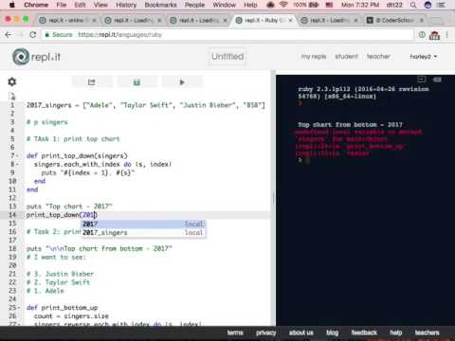Screen dimensions: 455x341
Task: Open notification center list icon
Action: tap(441, 5)
